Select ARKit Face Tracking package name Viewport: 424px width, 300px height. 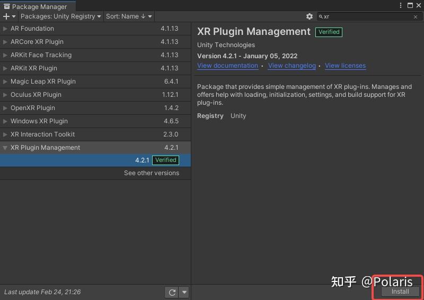coord(41,55)
